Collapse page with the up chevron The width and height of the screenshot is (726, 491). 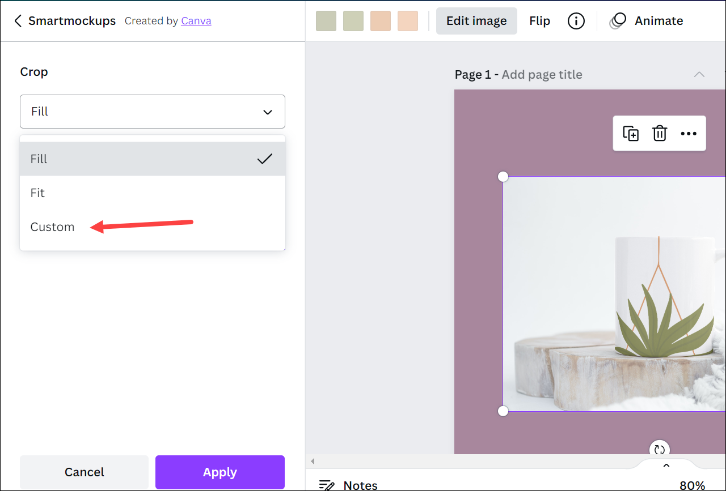click(x=699, y=74)
